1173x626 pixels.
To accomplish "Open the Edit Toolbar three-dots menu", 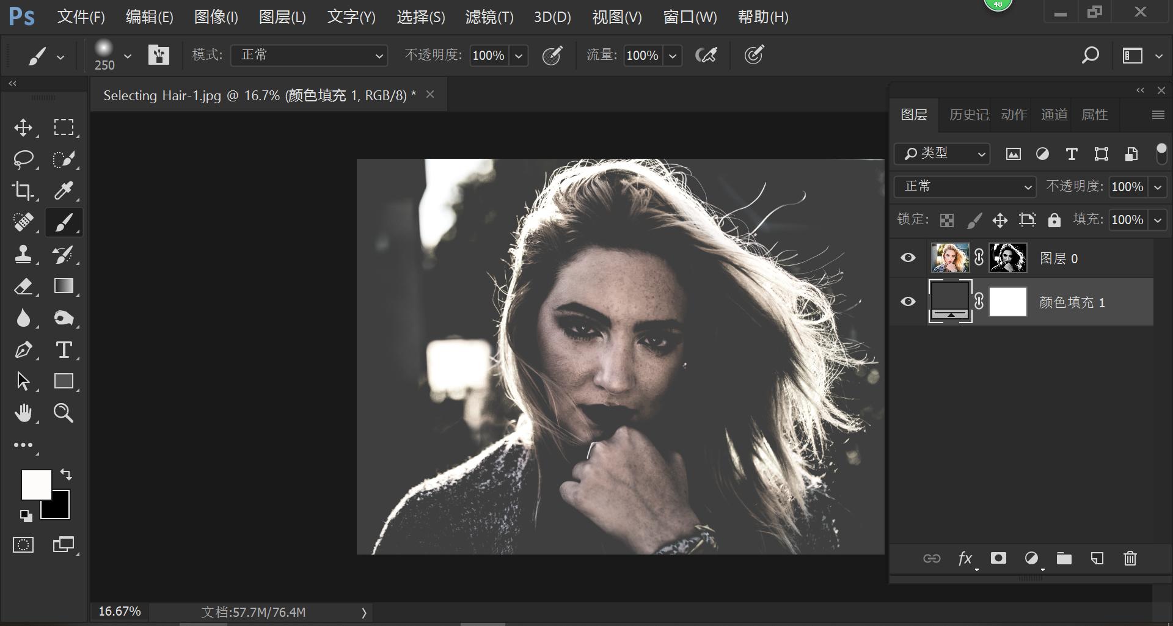I will pyautogui.click(x=23, y=445).
